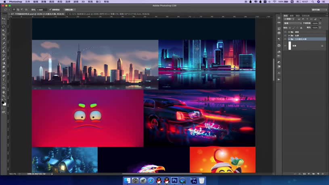Open Photoshop from the Dock
This screenshot has height=185, width=329.
point(174,181)
